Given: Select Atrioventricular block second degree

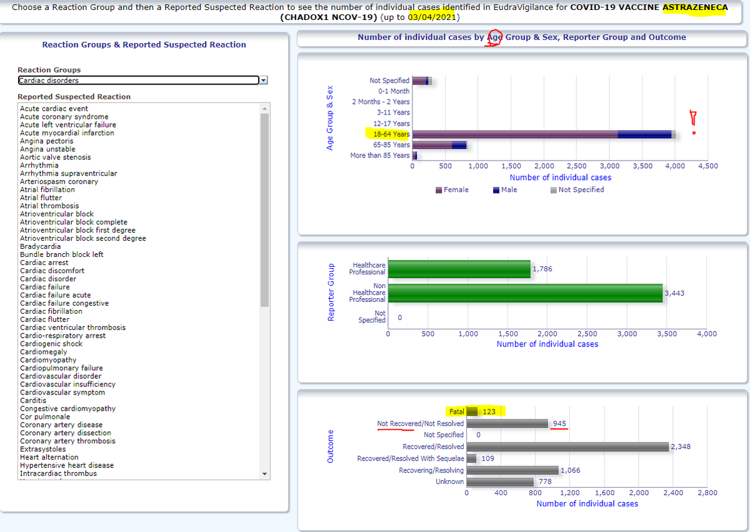Looking at the screenshot, I should pyautogui.click(x=83, y=239).
